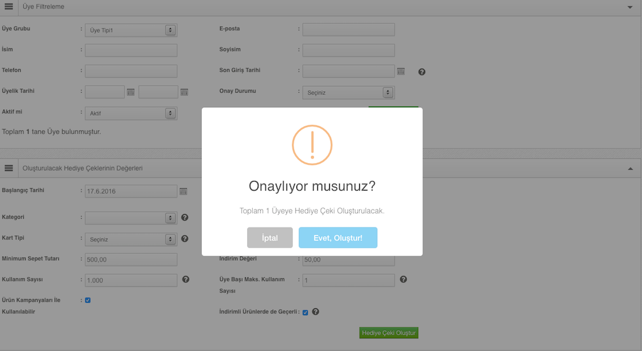642x351 pixels.
Task: Click the Evet, Oluştur! confirmation button
Action: (x=338, y=238)
